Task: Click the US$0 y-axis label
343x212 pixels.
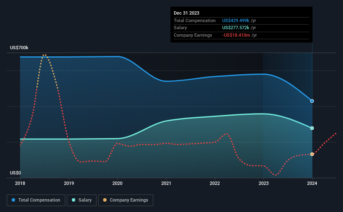Action: 15,173
